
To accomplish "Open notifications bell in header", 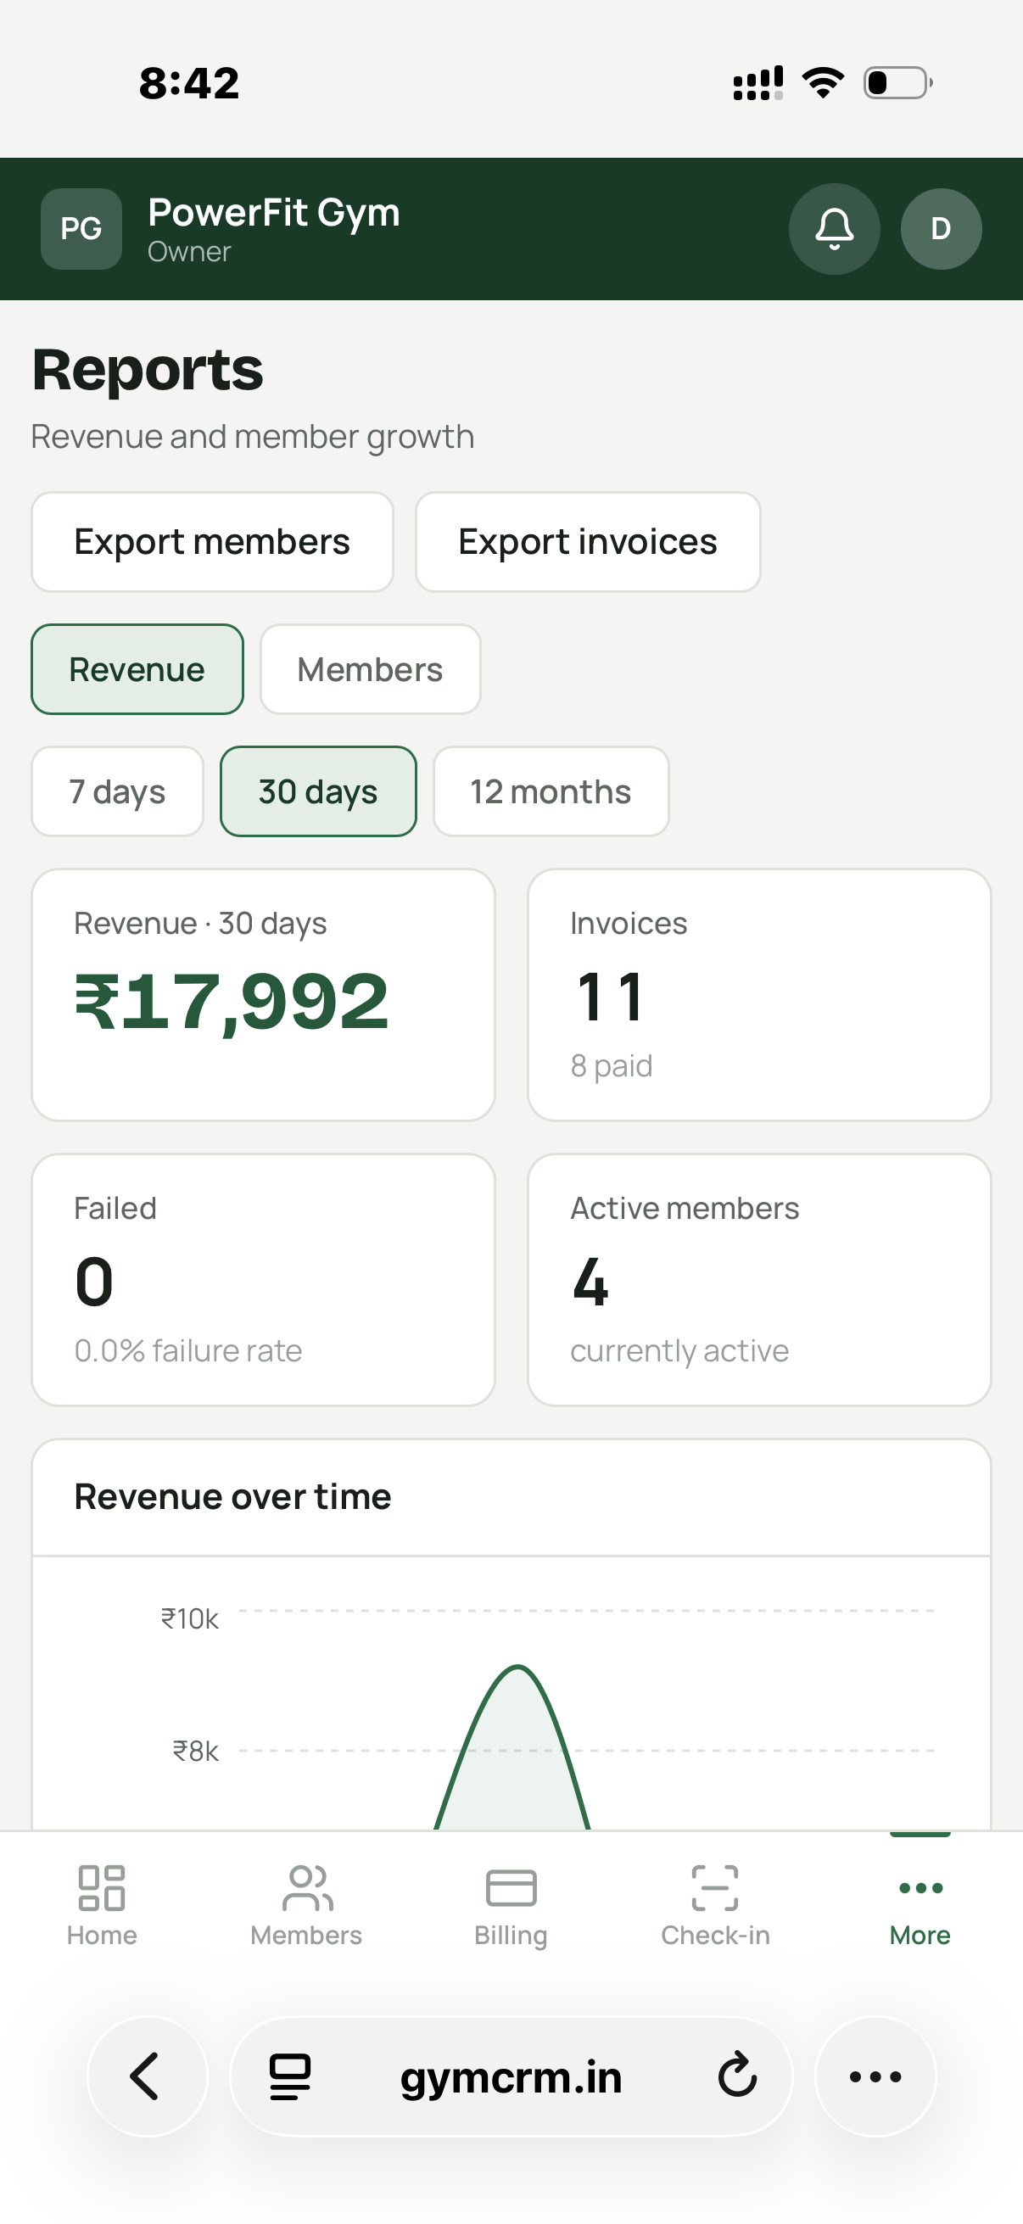I will 834,229.
